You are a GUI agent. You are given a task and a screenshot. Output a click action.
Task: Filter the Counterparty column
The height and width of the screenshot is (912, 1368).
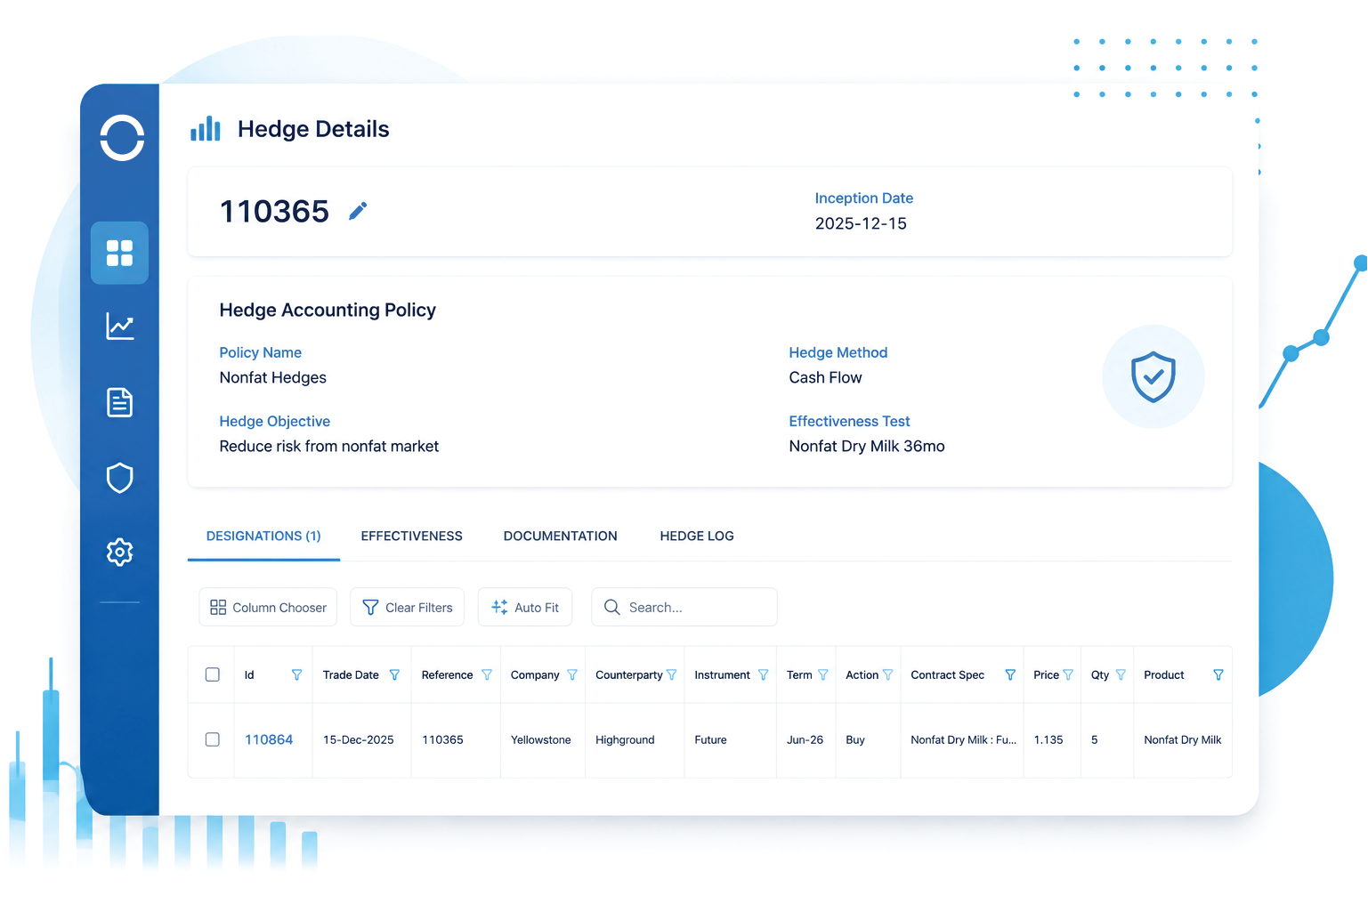(672, 675)
